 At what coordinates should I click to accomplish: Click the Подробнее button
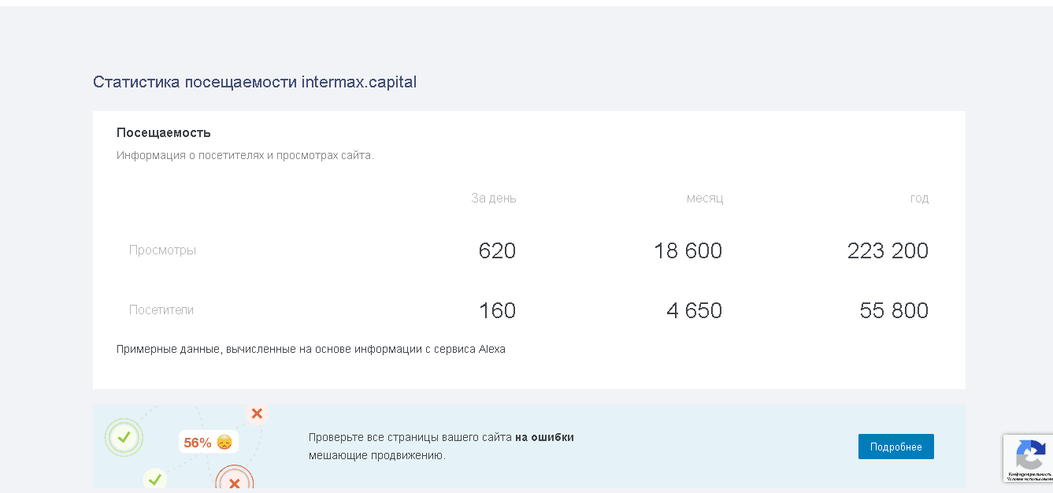point(895,447)
